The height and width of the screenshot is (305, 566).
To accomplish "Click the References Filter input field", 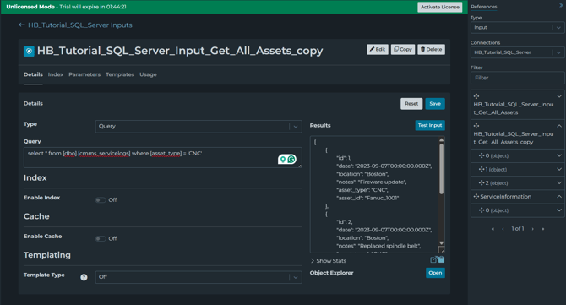I will pyautogui.click(x=518, y=78).
